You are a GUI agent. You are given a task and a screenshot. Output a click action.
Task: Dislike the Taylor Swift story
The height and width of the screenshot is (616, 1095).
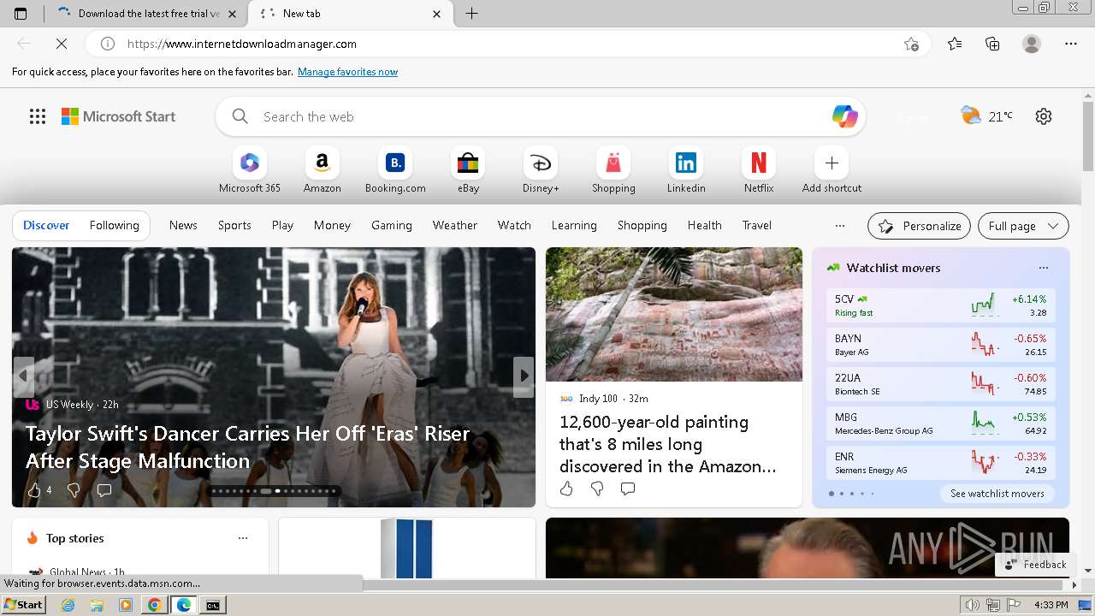tap(74, 490)
